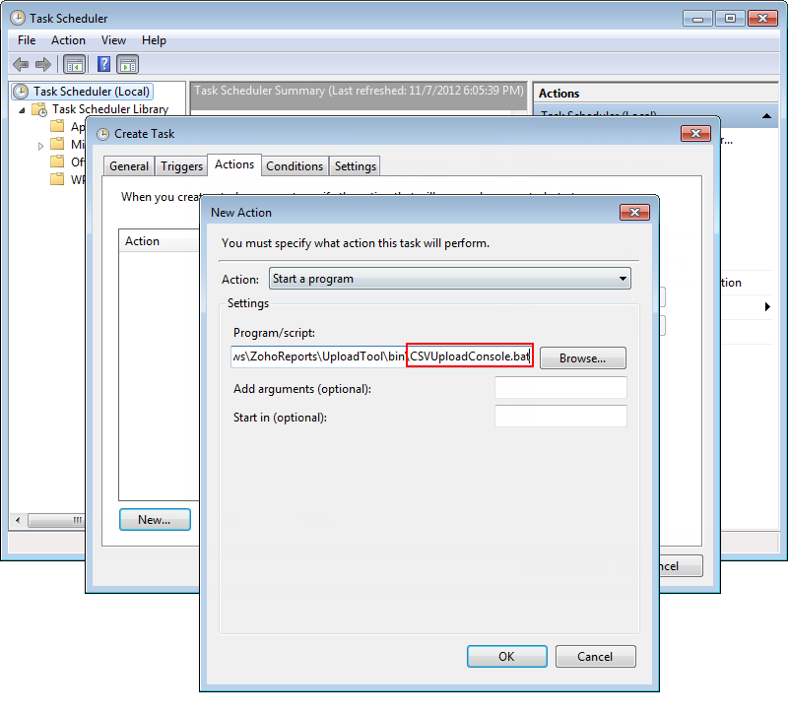Click the Action column header in list

[159, 241]
